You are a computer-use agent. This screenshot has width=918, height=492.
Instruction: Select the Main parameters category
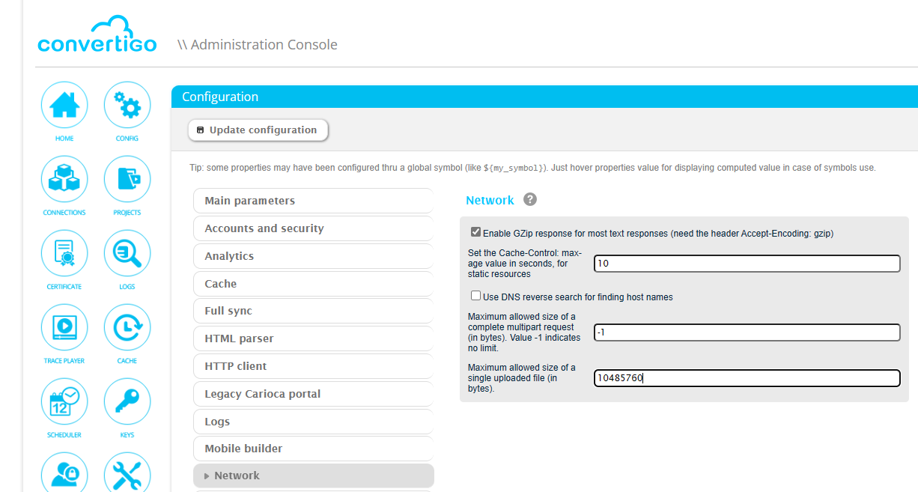(x=313, y=201)
